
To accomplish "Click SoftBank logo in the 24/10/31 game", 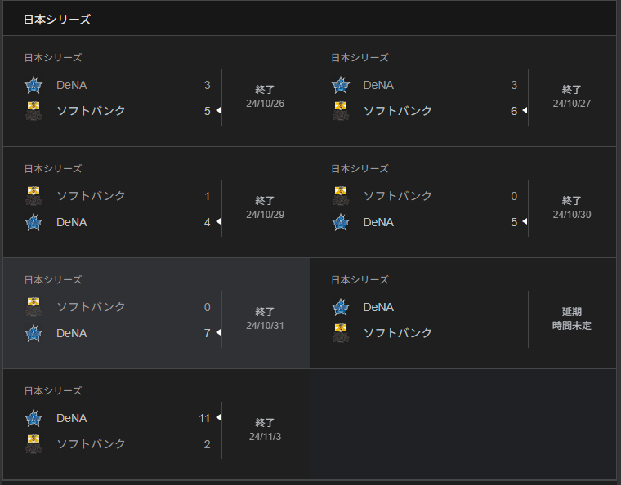I will tap(34, 307).
